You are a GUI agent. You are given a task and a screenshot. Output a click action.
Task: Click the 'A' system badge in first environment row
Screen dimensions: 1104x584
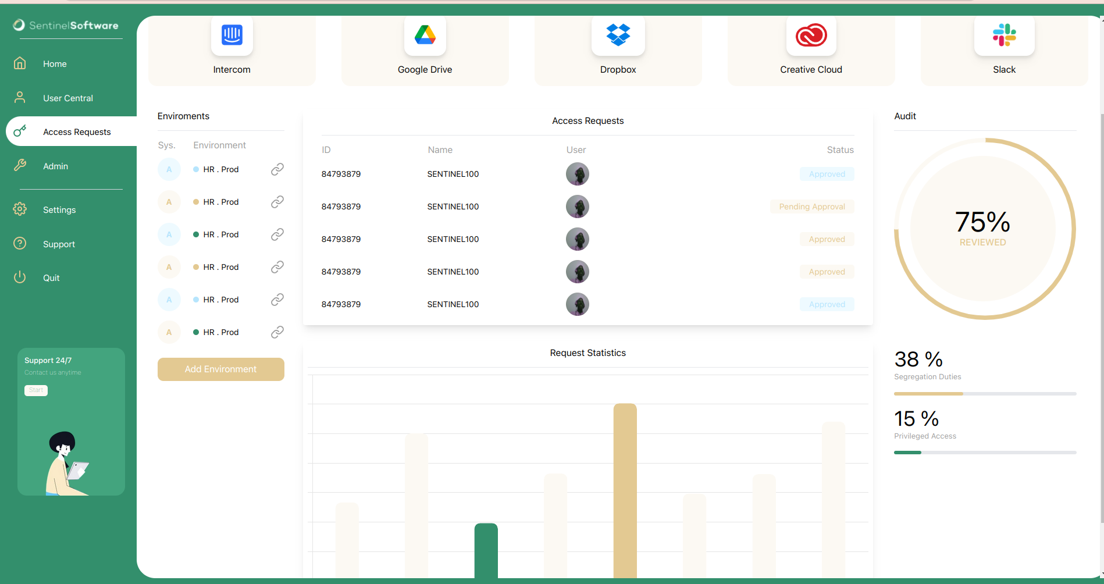pyautogui.click(x=169, y=169)
